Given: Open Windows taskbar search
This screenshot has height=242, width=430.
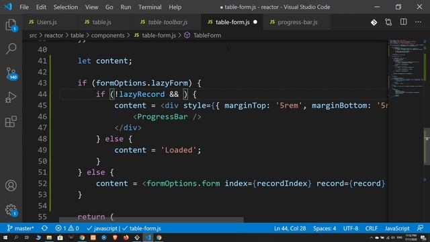Looking at the screenshot, I should pyautogui.click(x=16, y=237).
